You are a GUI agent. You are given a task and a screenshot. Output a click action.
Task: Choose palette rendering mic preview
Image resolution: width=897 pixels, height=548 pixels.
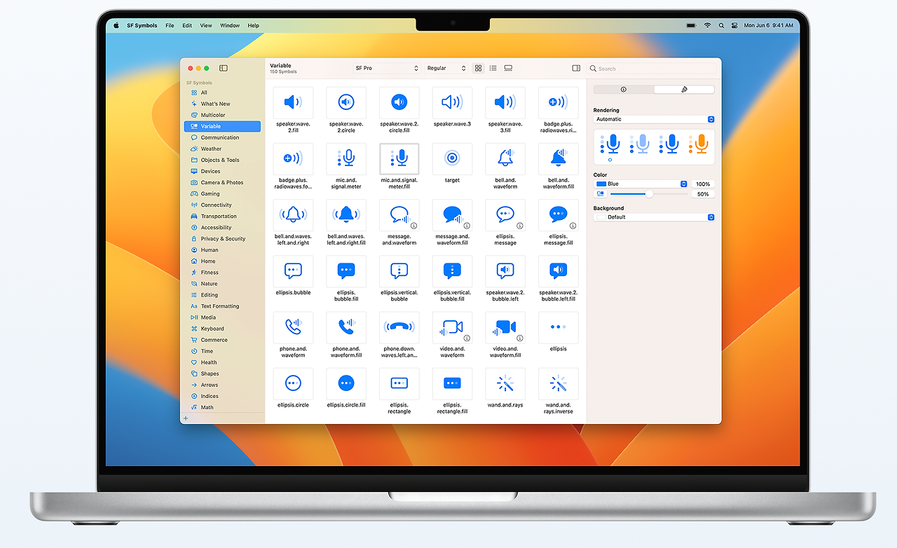(669, 144)
